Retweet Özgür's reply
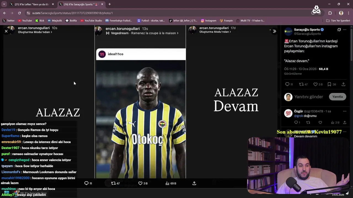 pos(308,122)
